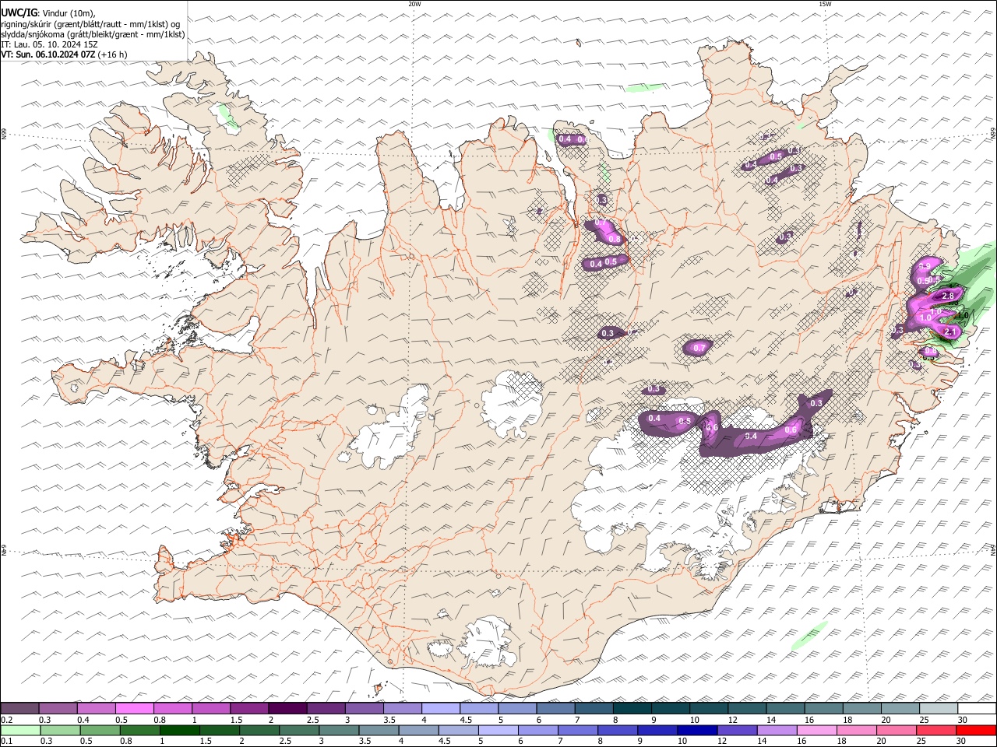The width and height of the screenshot is (997, 747).
Task: Click the '0.1' label under the lower legend
Action: 6,742
